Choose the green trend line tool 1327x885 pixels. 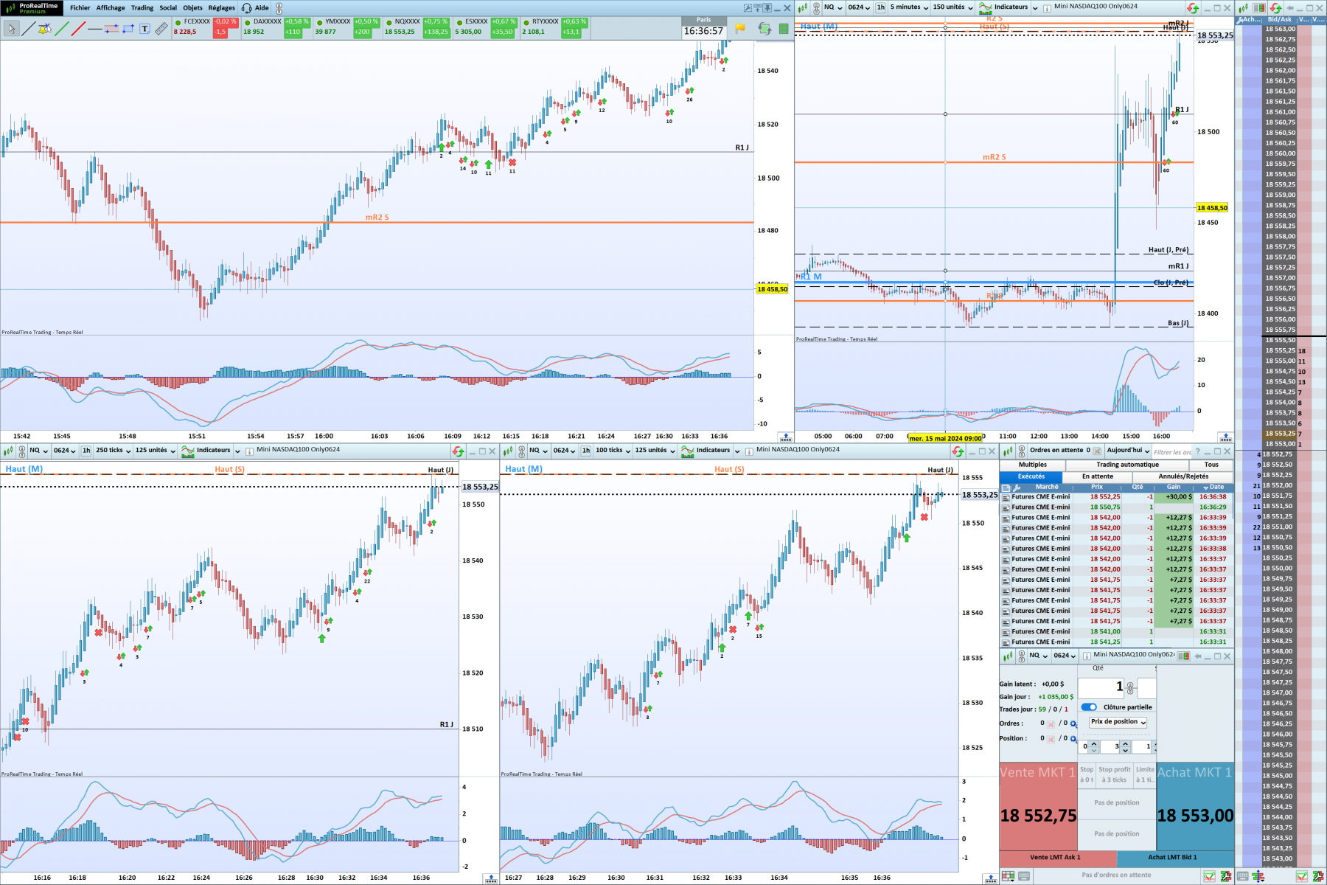pyautogui.click(x=62, y=29)
